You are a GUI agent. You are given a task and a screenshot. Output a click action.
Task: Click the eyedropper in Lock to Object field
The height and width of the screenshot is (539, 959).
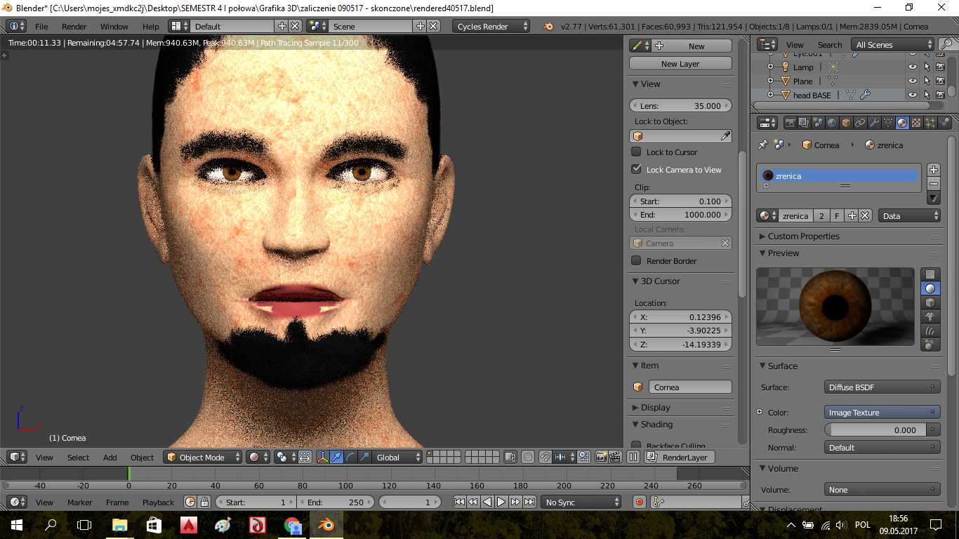point(725,136)
